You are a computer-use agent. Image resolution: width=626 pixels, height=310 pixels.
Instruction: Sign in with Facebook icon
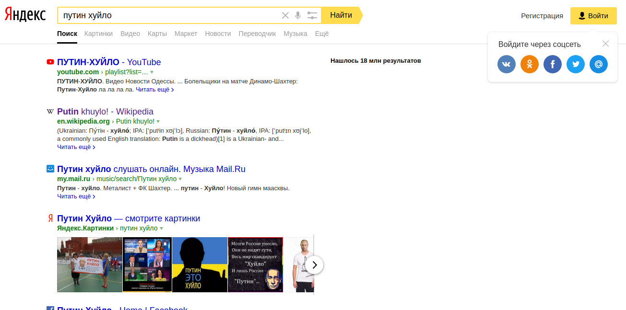(553, 64)
